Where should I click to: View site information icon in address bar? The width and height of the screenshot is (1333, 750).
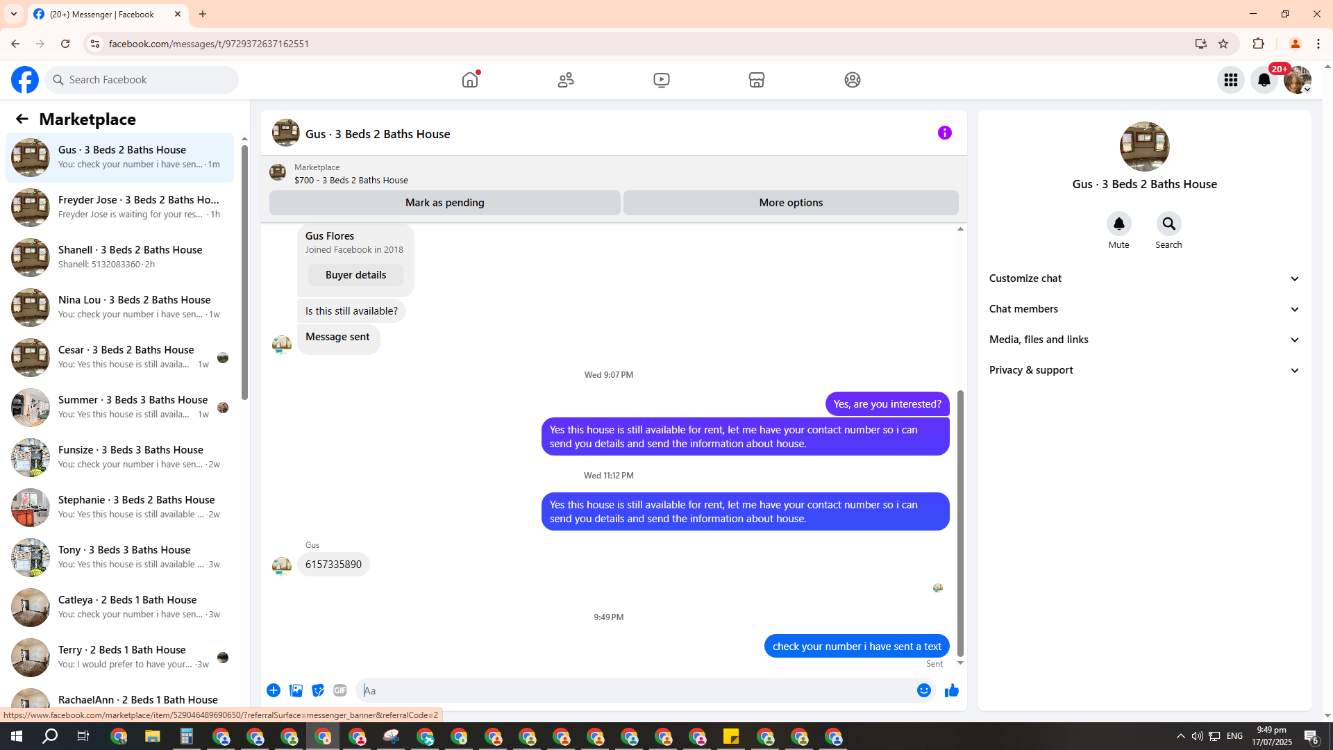[95, 44]
